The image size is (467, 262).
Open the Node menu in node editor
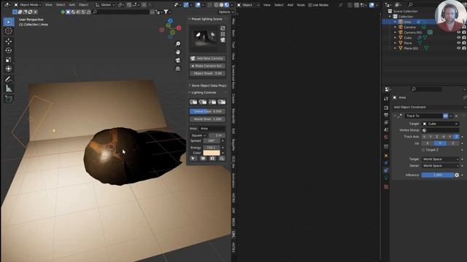(301, 5)
